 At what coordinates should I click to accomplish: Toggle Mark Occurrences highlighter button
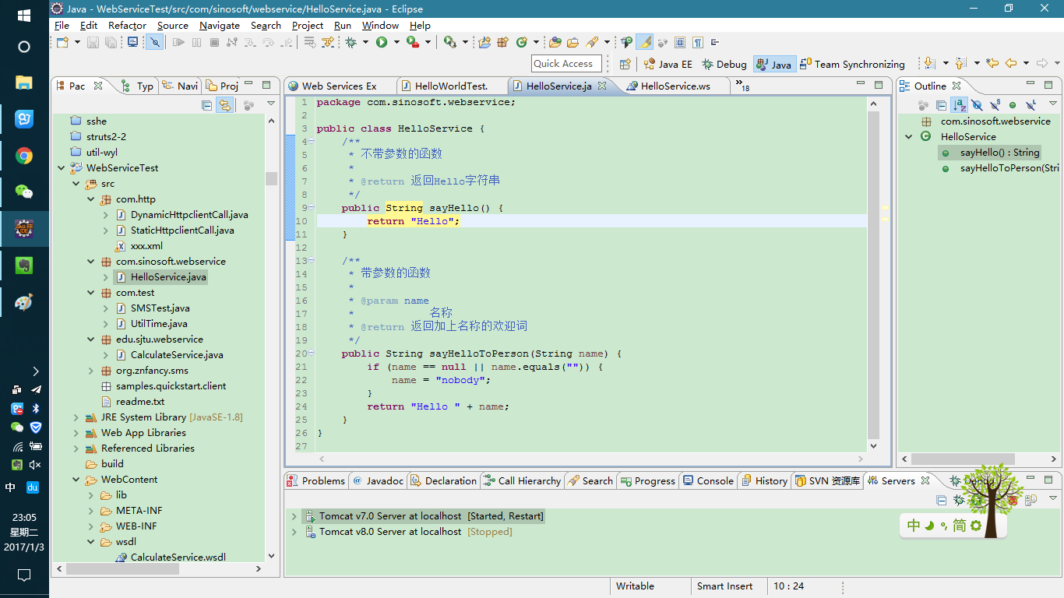pos(645,42)
